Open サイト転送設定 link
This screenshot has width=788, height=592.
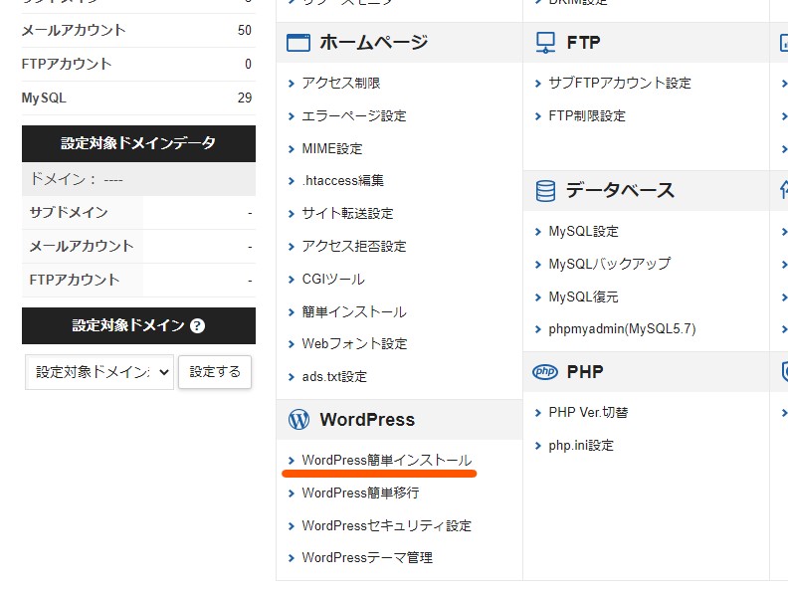pyautogui.click(x=347, y=214)
